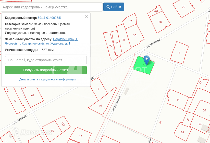Select parcel 32 on the map

117,43
